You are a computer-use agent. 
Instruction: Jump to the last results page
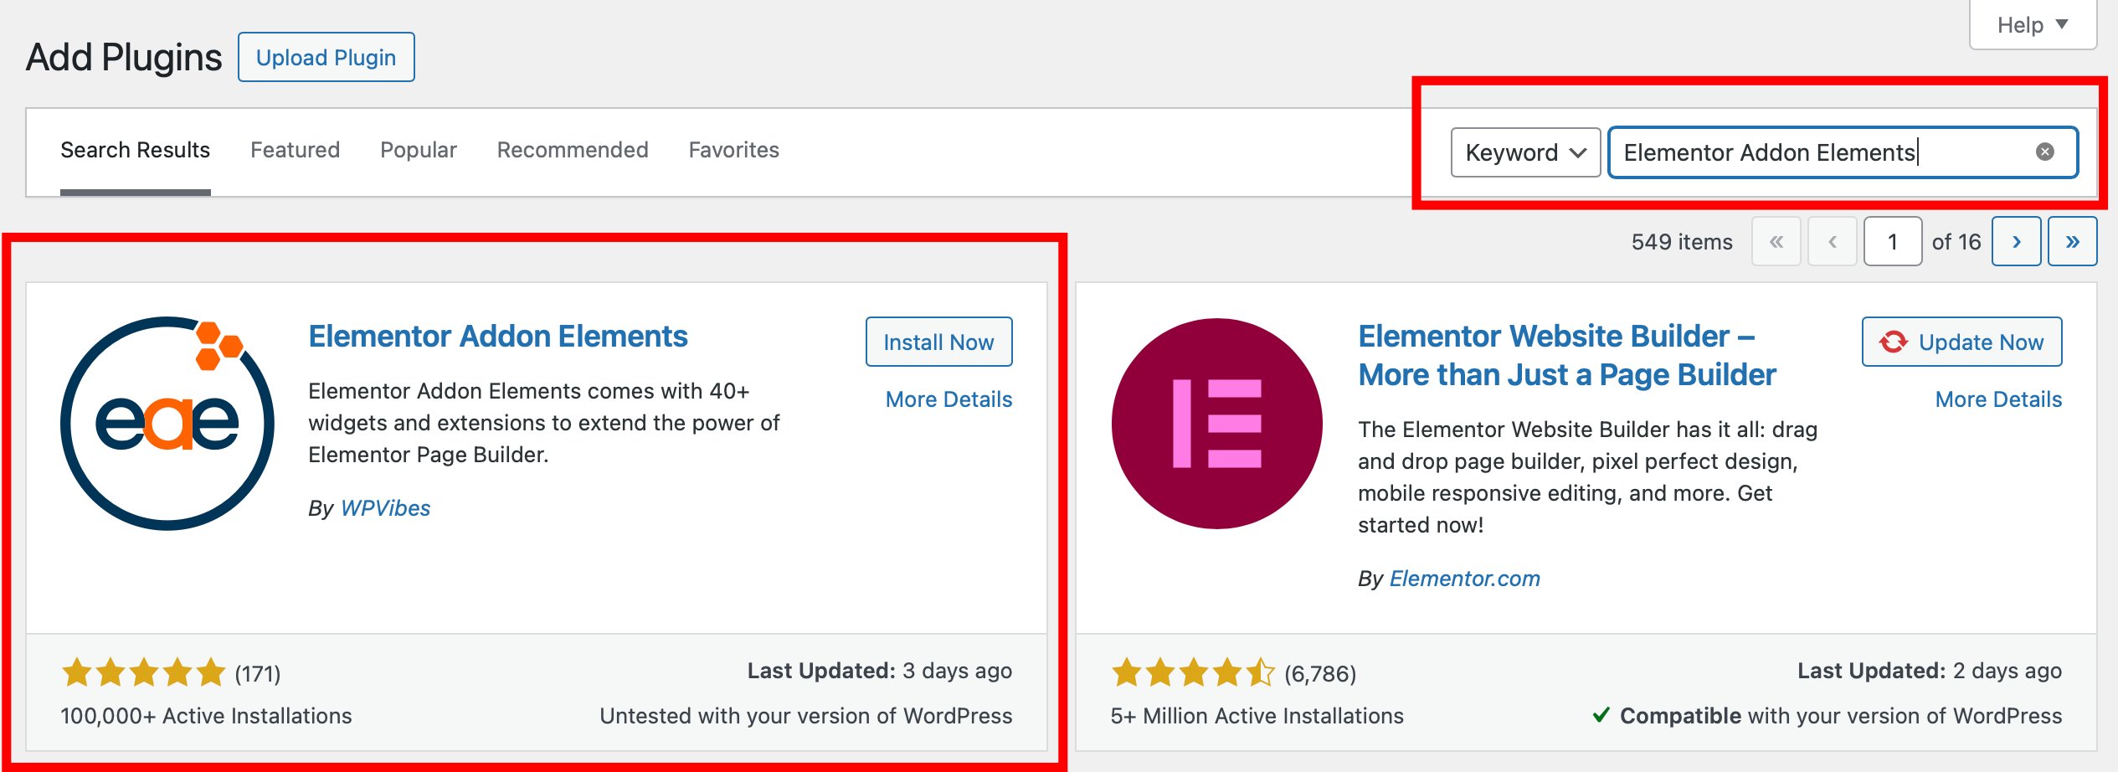tap(2073, 241)
